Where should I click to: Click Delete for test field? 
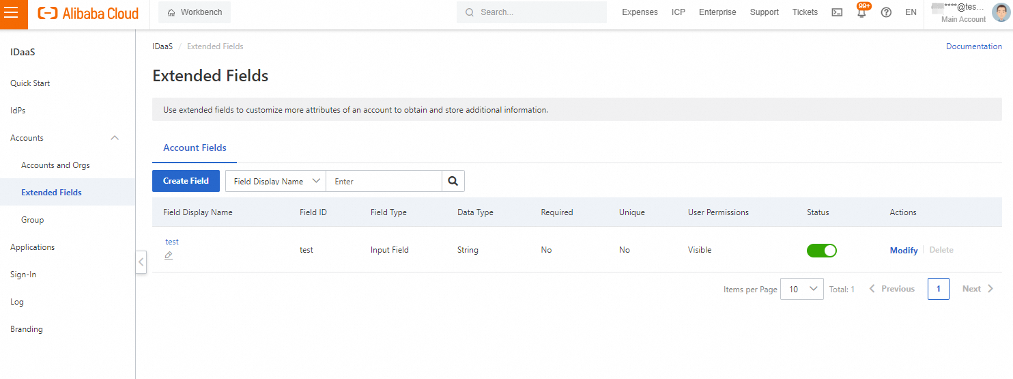[x=941, y=250]
